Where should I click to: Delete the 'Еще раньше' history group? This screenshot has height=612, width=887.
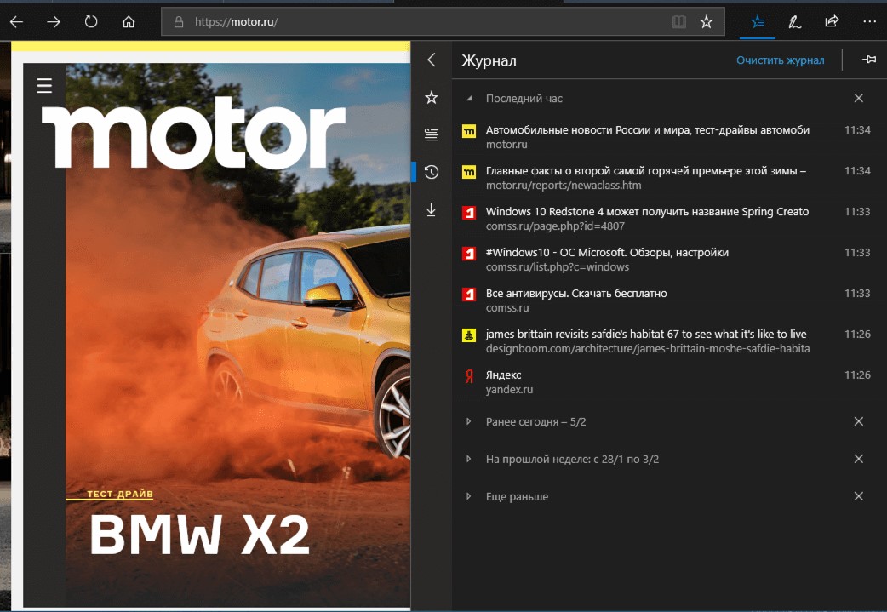coord(859,496)
